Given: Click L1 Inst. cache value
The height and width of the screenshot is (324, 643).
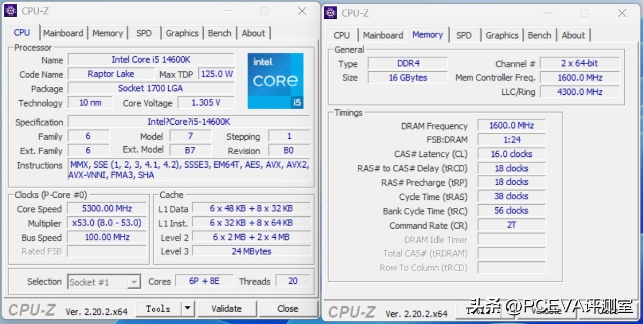Looking at the screenshot, I should (x=251, y=222).
